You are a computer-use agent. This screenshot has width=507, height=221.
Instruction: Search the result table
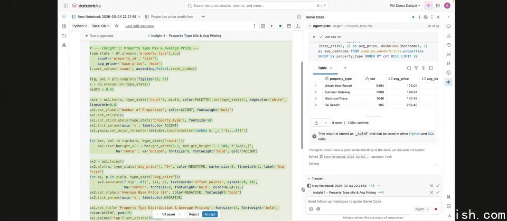(x=408, y=68)
